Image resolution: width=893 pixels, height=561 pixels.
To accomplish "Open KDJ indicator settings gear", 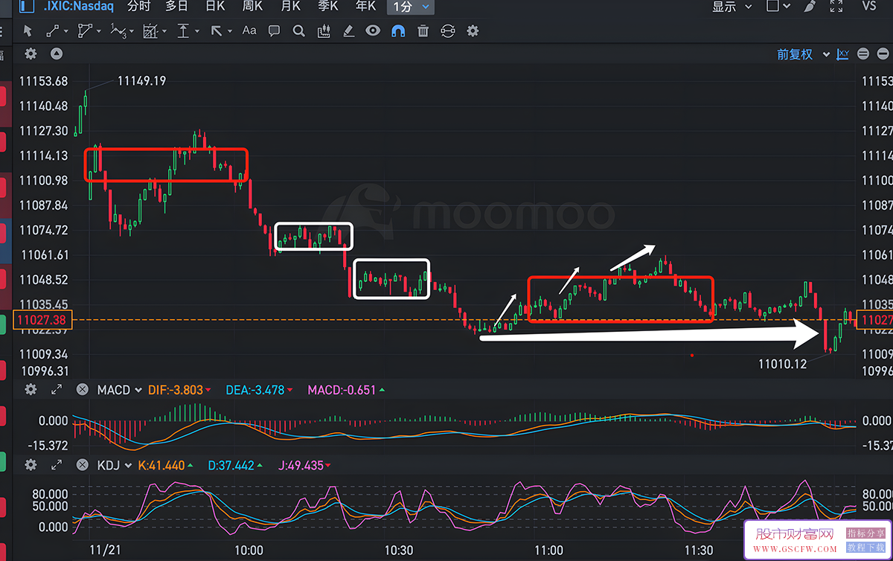I will (x=31, y=465).
